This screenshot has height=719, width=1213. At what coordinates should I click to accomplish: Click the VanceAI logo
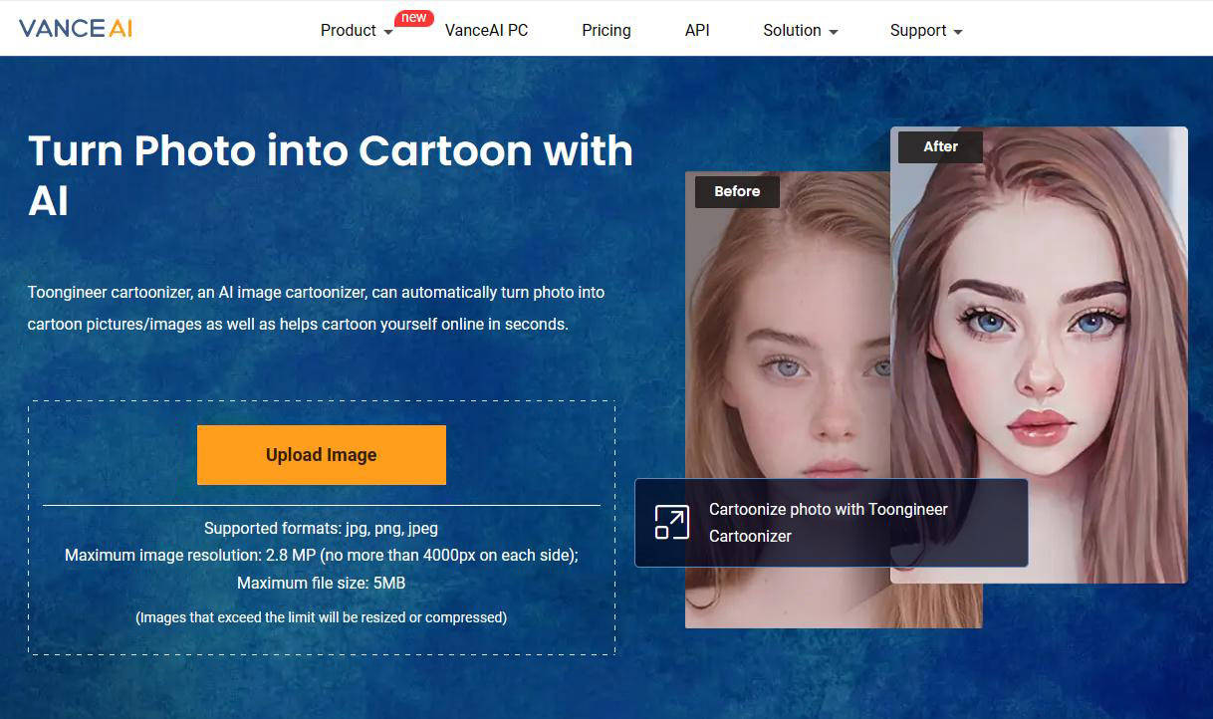point(76,28)
